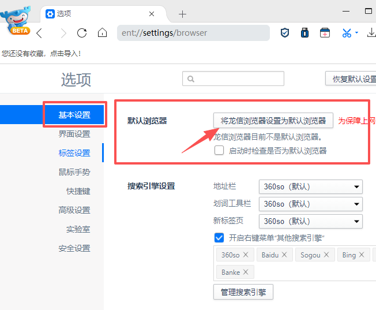Enable 启动时检查是否为默认浏览器 checkbox
The image size is (376, 310).
coord(219,151)
